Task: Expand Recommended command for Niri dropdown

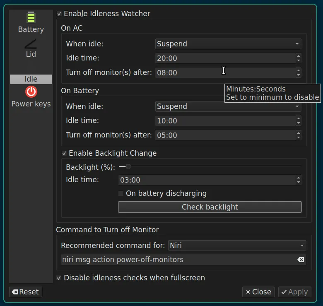Action: tap(237, 246)
